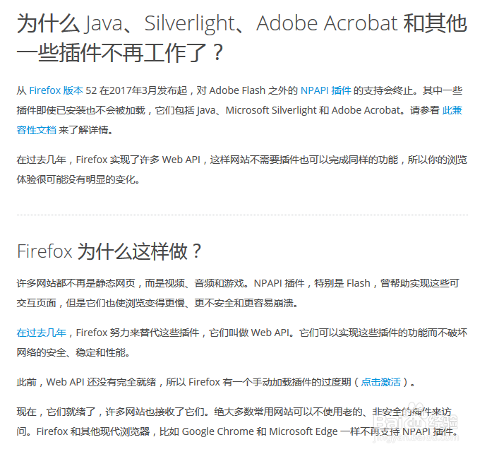The image size is (487, 454).
Task: Click the "2017年3月" date text
Action: [x=138, y=90]
